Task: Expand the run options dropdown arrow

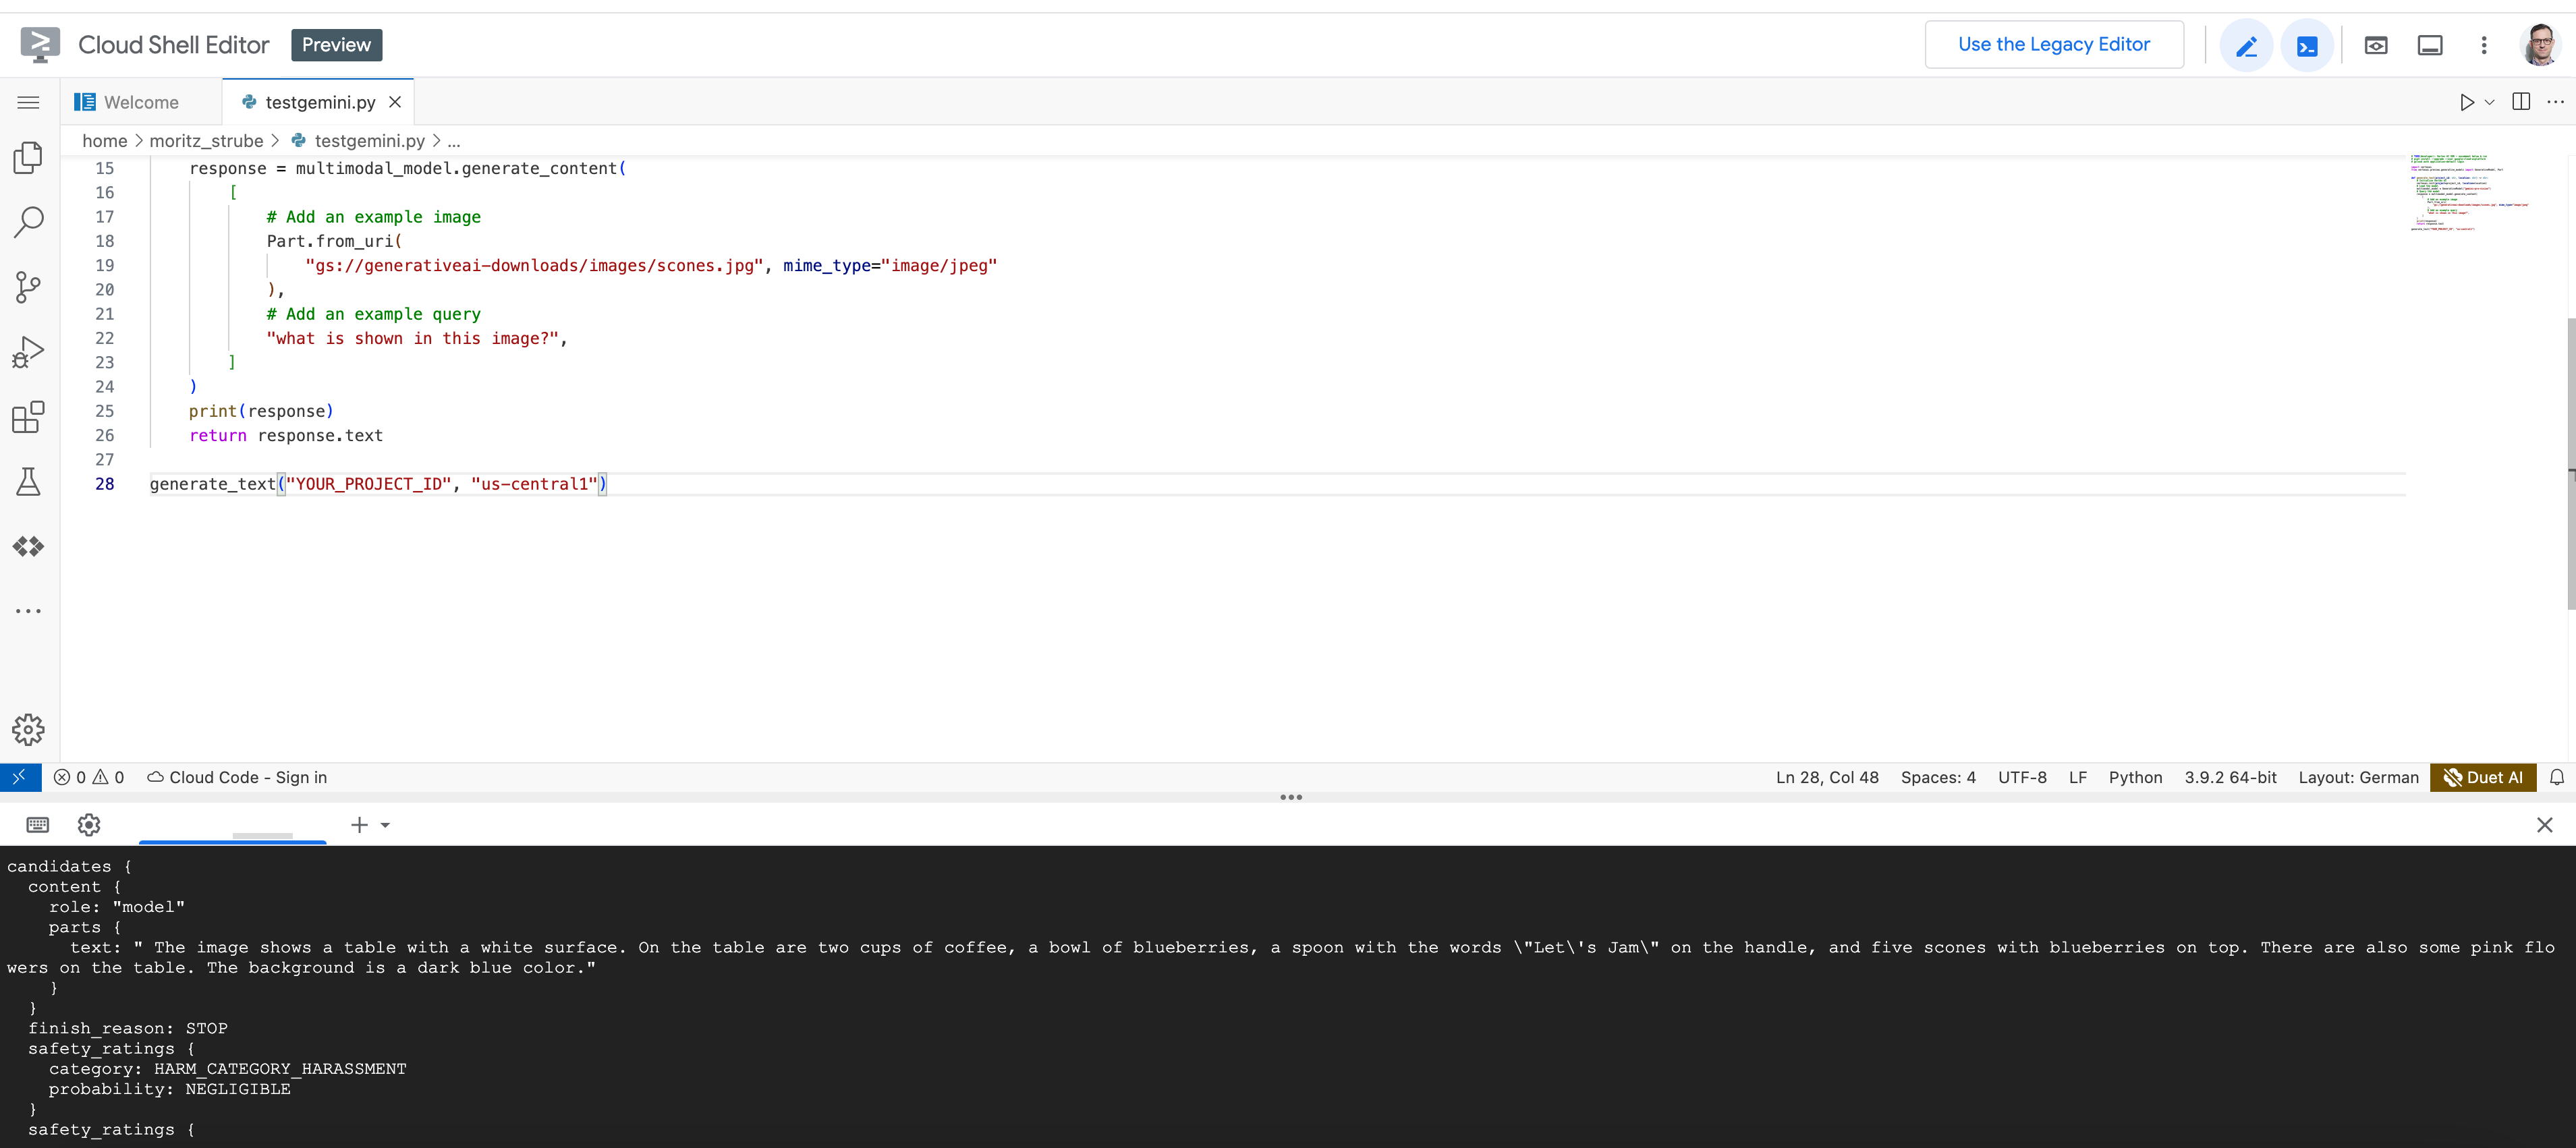Action: point(2490,102)
